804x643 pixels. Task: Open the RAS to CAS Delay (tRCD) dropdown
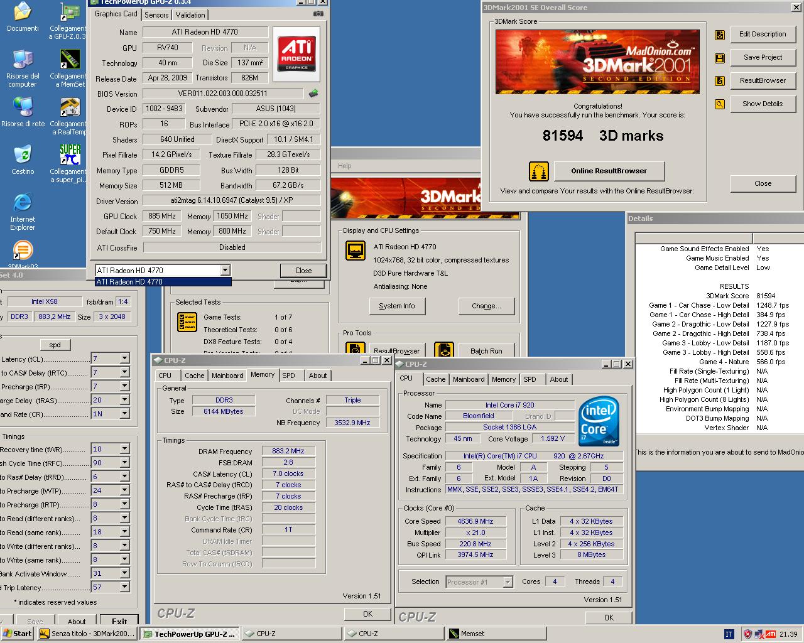coord(124,372)
